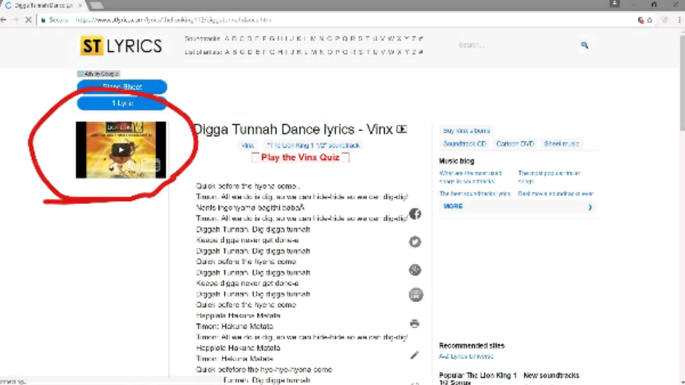Stop the page from loading
Image resolution: width=685 pixels, height=385 pixels.
[28, 19]
